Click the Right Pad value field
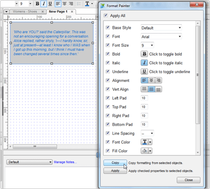The image size is (210, 189). [x=144, y=115]
